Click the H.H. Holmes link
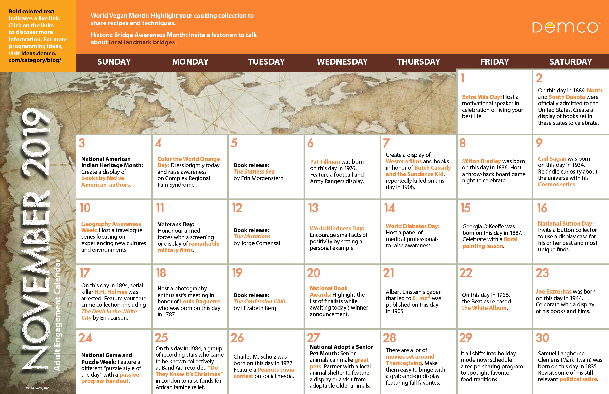Screen dimensions: 609x394 point(111,292)
